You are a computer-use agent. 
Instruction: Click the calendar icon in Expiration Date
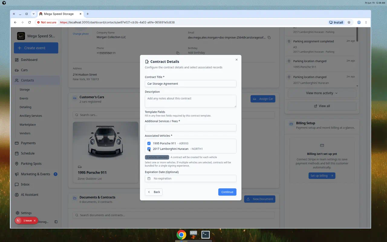tap(149, 178)
